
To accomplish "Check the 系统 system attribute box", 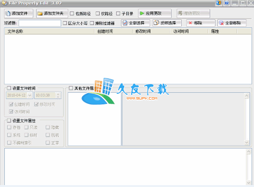I will click(9, 135).
